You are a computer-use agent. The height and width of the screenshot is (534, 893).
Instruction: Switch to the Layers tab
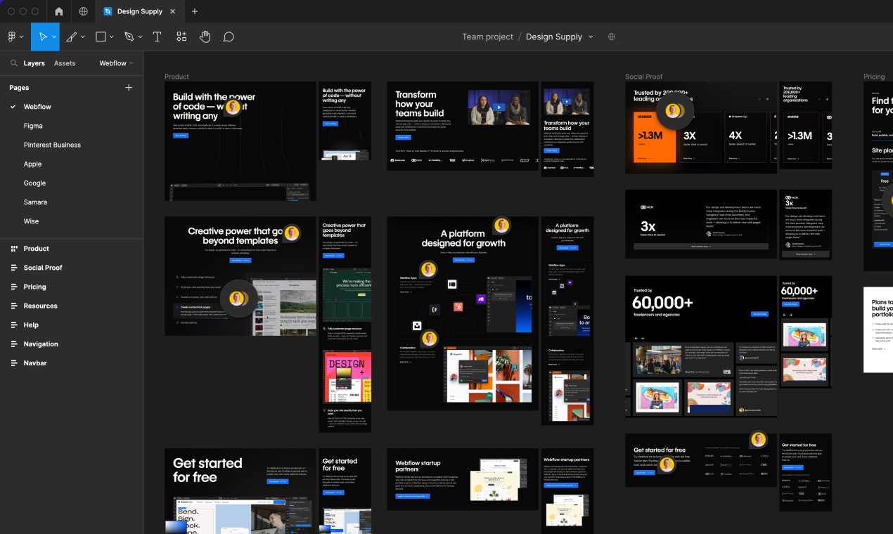coord(34,63)
